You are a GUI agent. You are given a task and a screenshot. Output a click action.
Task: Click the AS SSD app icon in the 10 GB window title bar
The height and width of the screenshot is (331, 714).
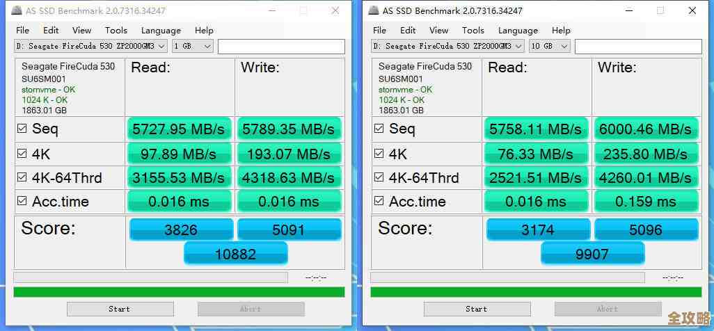pos(374,10)
